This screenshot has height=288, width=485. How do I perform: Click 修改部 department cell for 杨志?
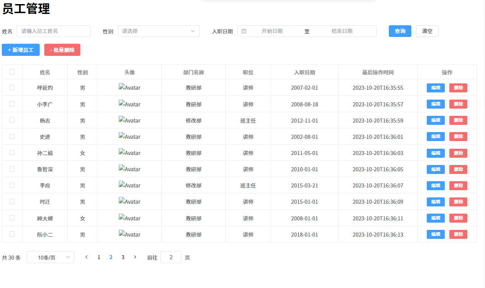click(193, 120)
